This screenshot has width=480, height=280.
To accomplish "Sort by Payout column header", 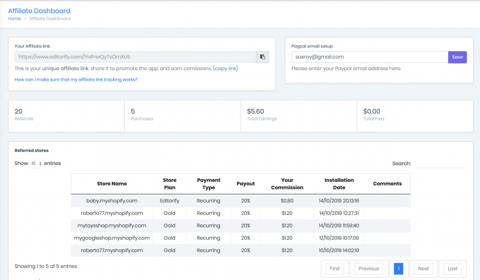I will [x=246, y=184].
